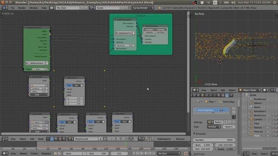Jump to the timeline end frame
This screenshot has height=156, width=278.
[154, 153]
